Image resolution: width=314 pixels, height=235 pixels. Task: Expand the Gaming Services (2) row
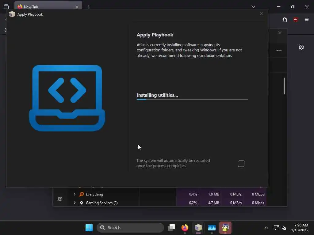75,203
